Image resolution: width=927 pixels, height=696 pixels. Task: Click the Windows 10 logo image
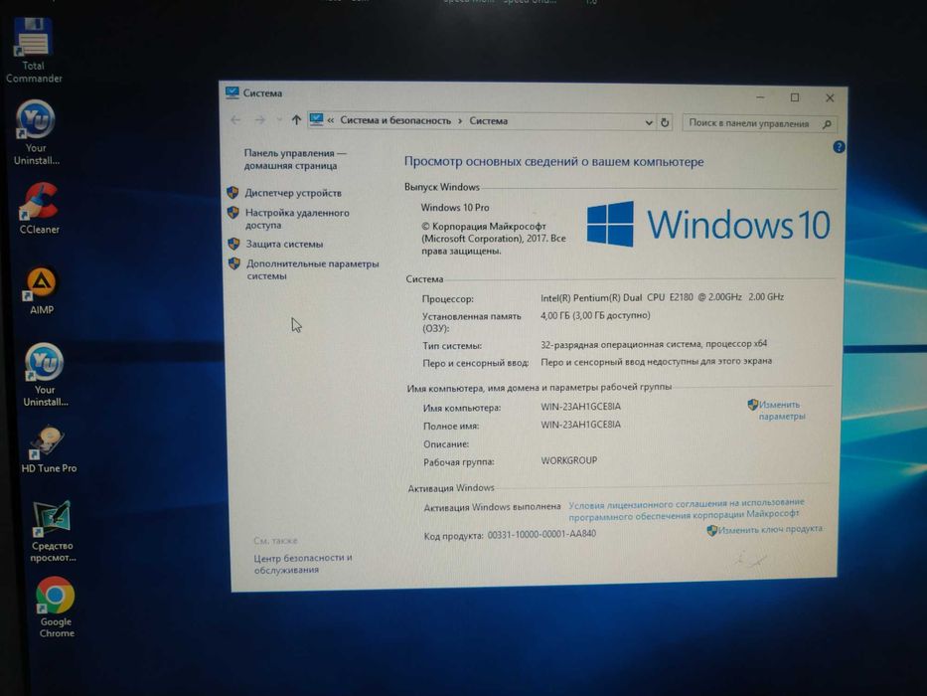(707, 225)
